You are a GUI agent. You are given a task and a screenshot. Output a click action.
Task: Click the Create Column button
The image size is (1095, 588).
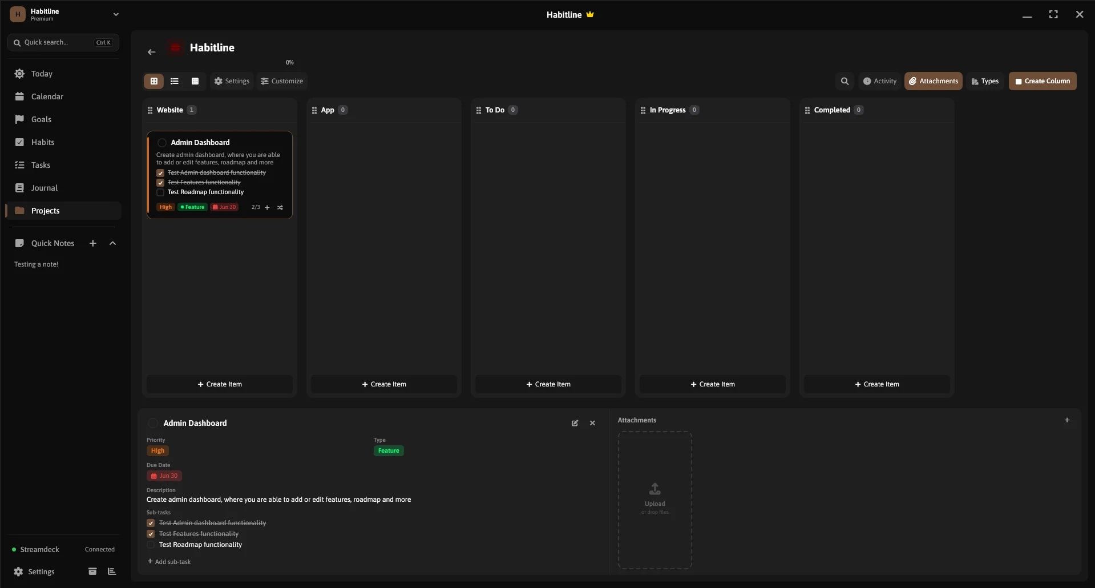pos(1043,81)
